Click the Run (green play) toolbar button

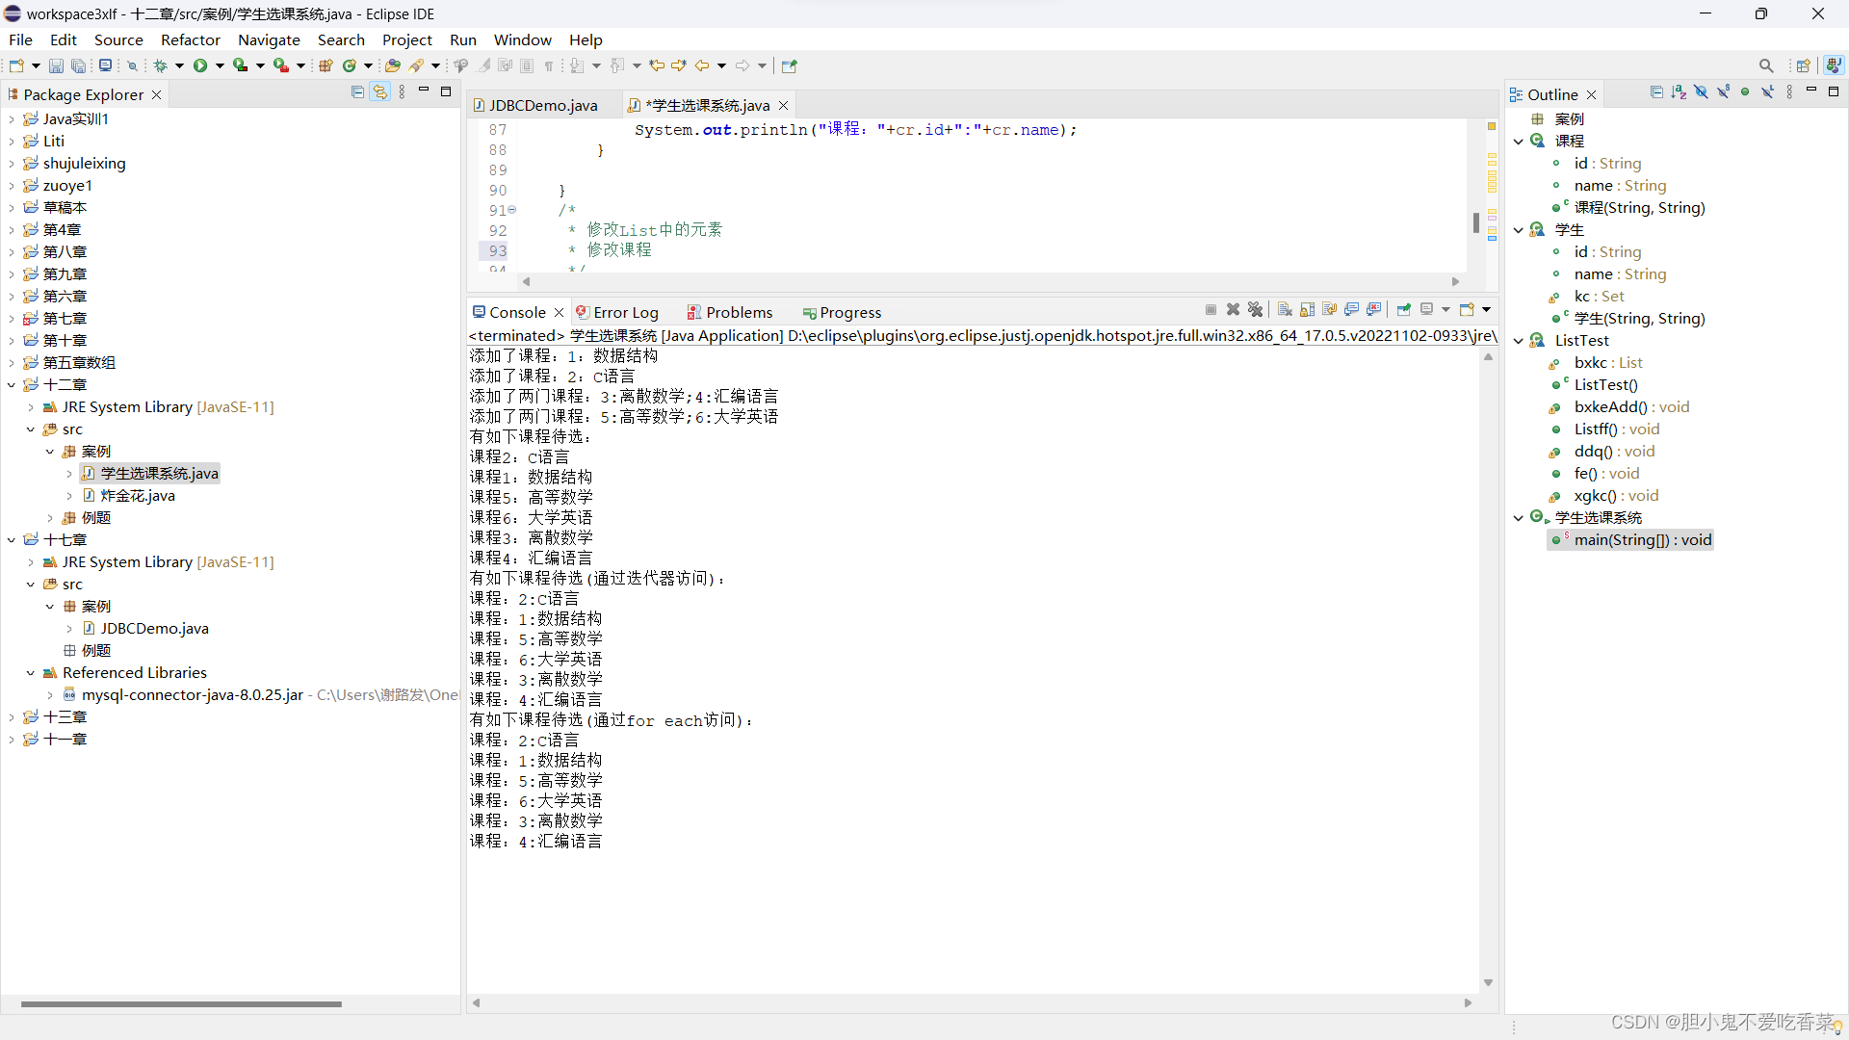point(200,65)
